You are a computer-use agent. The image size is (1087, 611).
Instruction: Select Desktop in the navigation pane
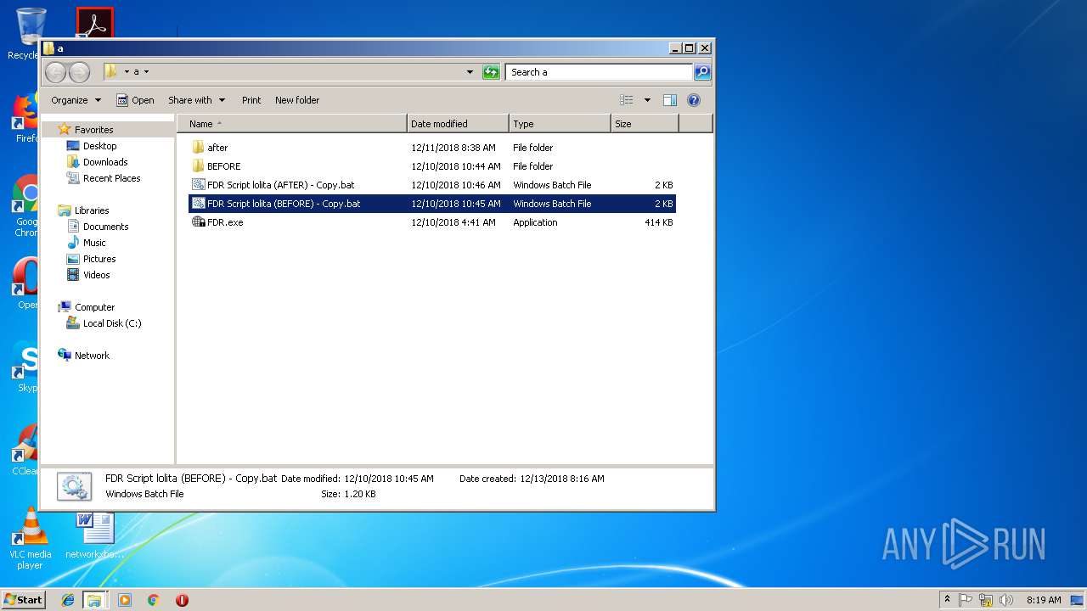[99, 146]
